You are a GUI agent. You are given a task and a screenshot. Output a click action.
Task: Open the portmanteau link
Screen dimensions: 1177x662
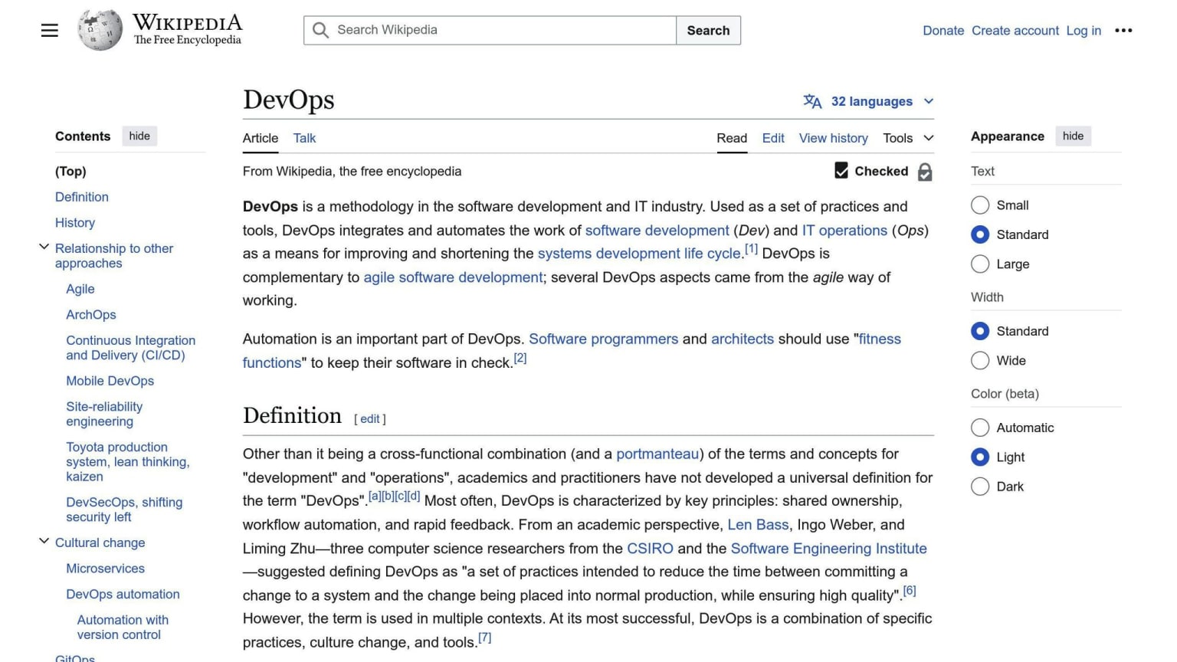point(657,454)
